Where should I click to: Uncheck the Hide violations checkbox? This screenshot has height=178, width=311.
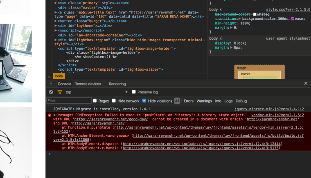tap(144, 101)
